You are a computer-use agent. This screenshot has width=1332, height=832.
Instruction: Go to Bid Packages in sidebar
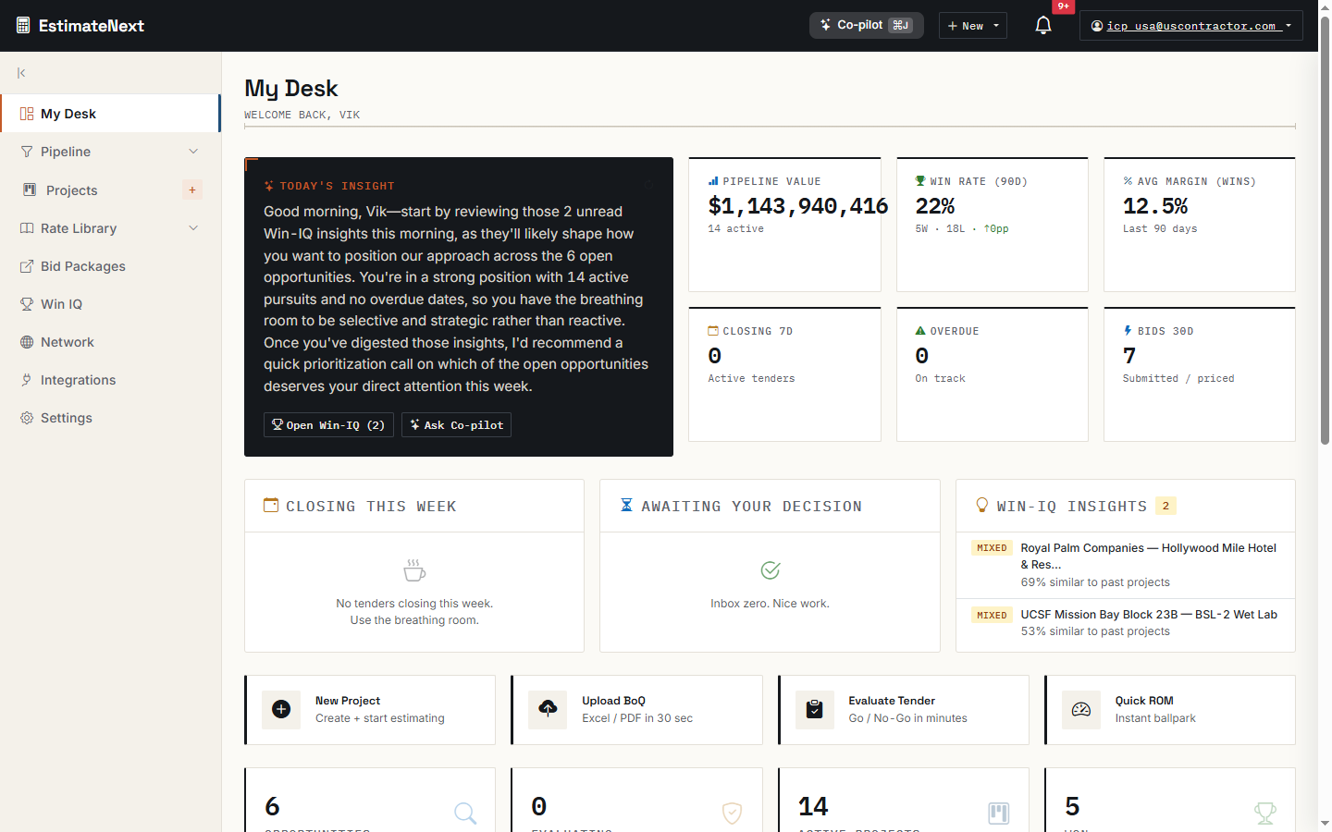[x=110, y=266]
